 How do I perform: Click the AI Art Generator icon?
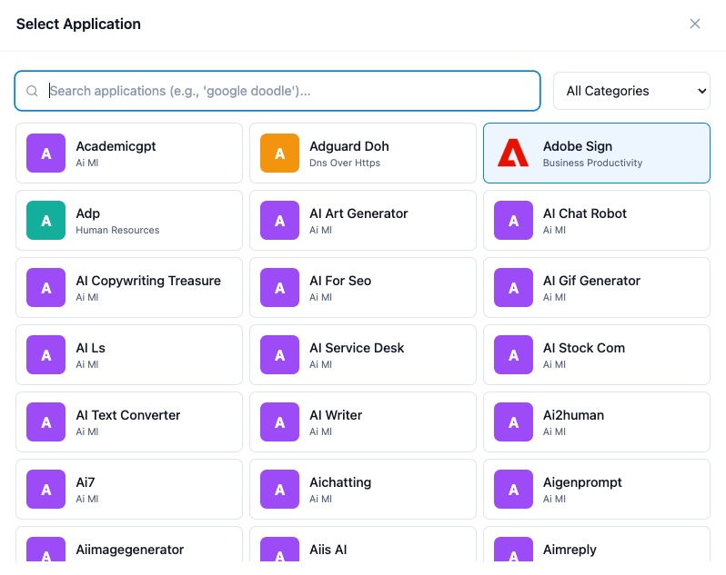click(279, 220)
